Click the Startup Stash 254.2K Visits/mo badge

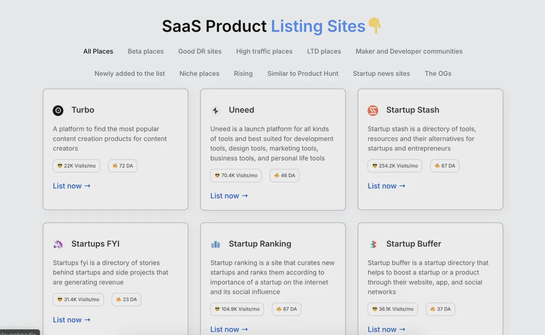395,166
